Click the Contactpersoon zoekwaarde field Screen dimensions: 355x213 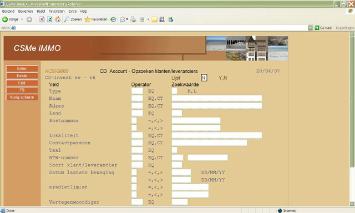210,143
